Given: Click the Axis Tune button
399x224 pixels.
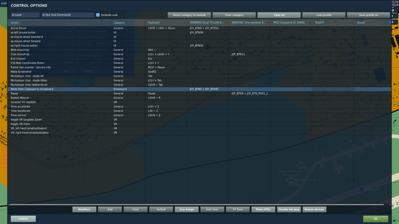Looking at the screenshot, I should (x=212, y=210).
